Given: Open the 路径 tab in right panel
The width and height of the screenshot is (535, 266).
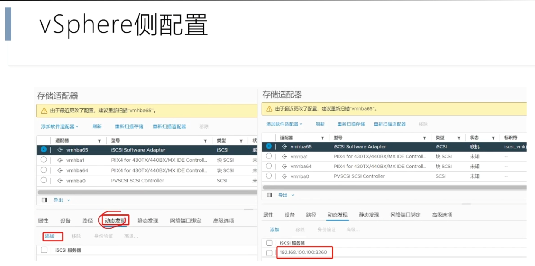Looking at the screenshot, I should pos(311,215).
